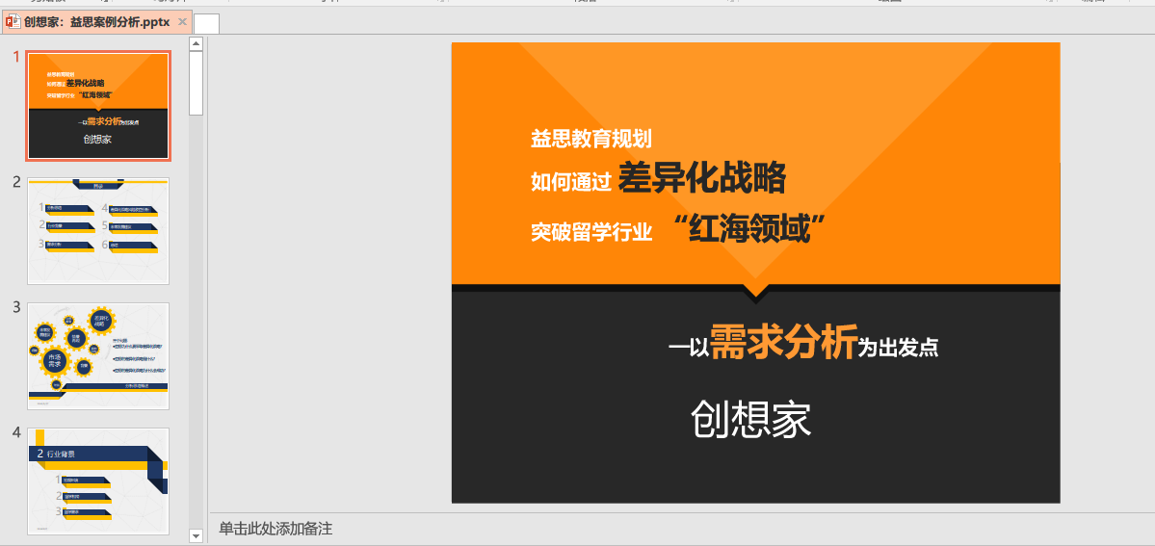Click the text 益思教育规划 on the slide
The height and width of the screenshot is (546, 1155).
591,139
